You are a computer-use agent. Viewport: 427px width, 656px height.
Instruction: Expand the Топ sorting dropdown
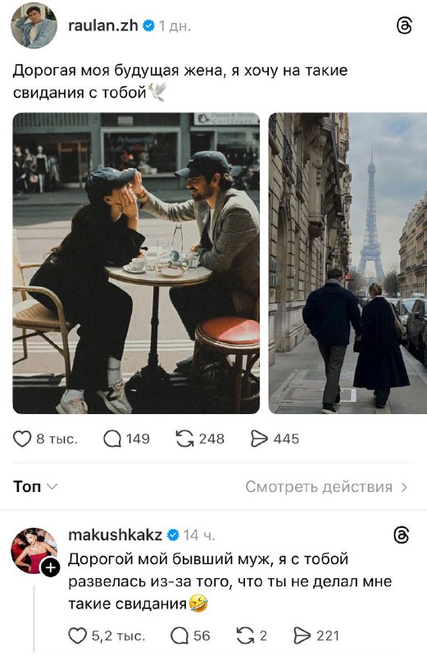pyautogui.click(x=35, y=486)
